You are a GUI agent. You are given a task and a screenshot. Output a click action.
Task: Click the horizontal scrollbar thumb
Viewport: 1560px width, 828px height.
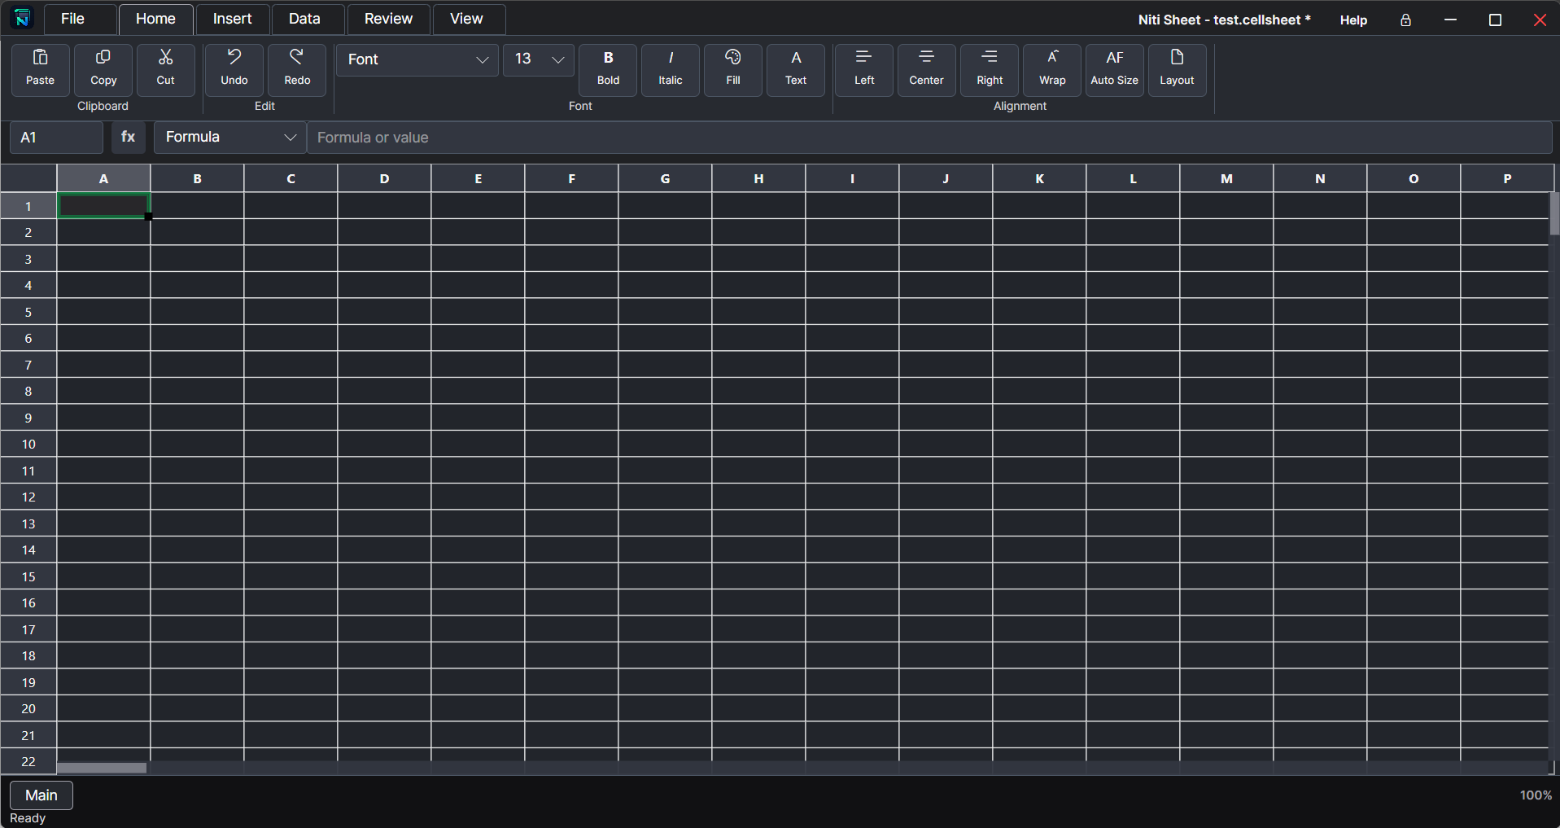point(102,768)
